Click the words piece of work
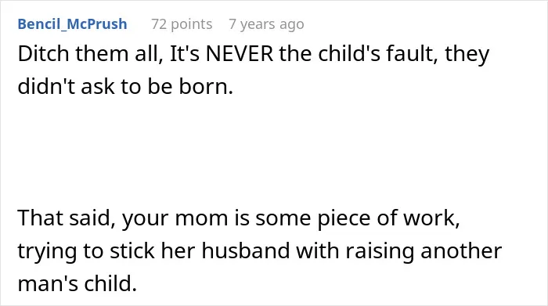The height and width of the screenshot is (306, 548). 388,218
